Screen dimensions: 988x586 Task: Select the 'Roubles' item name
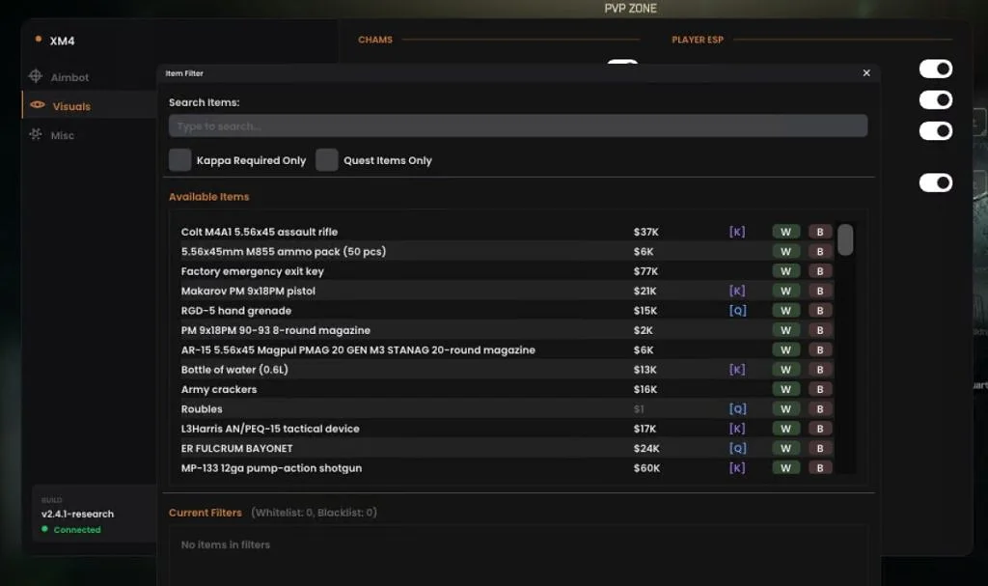coord(202,408)
